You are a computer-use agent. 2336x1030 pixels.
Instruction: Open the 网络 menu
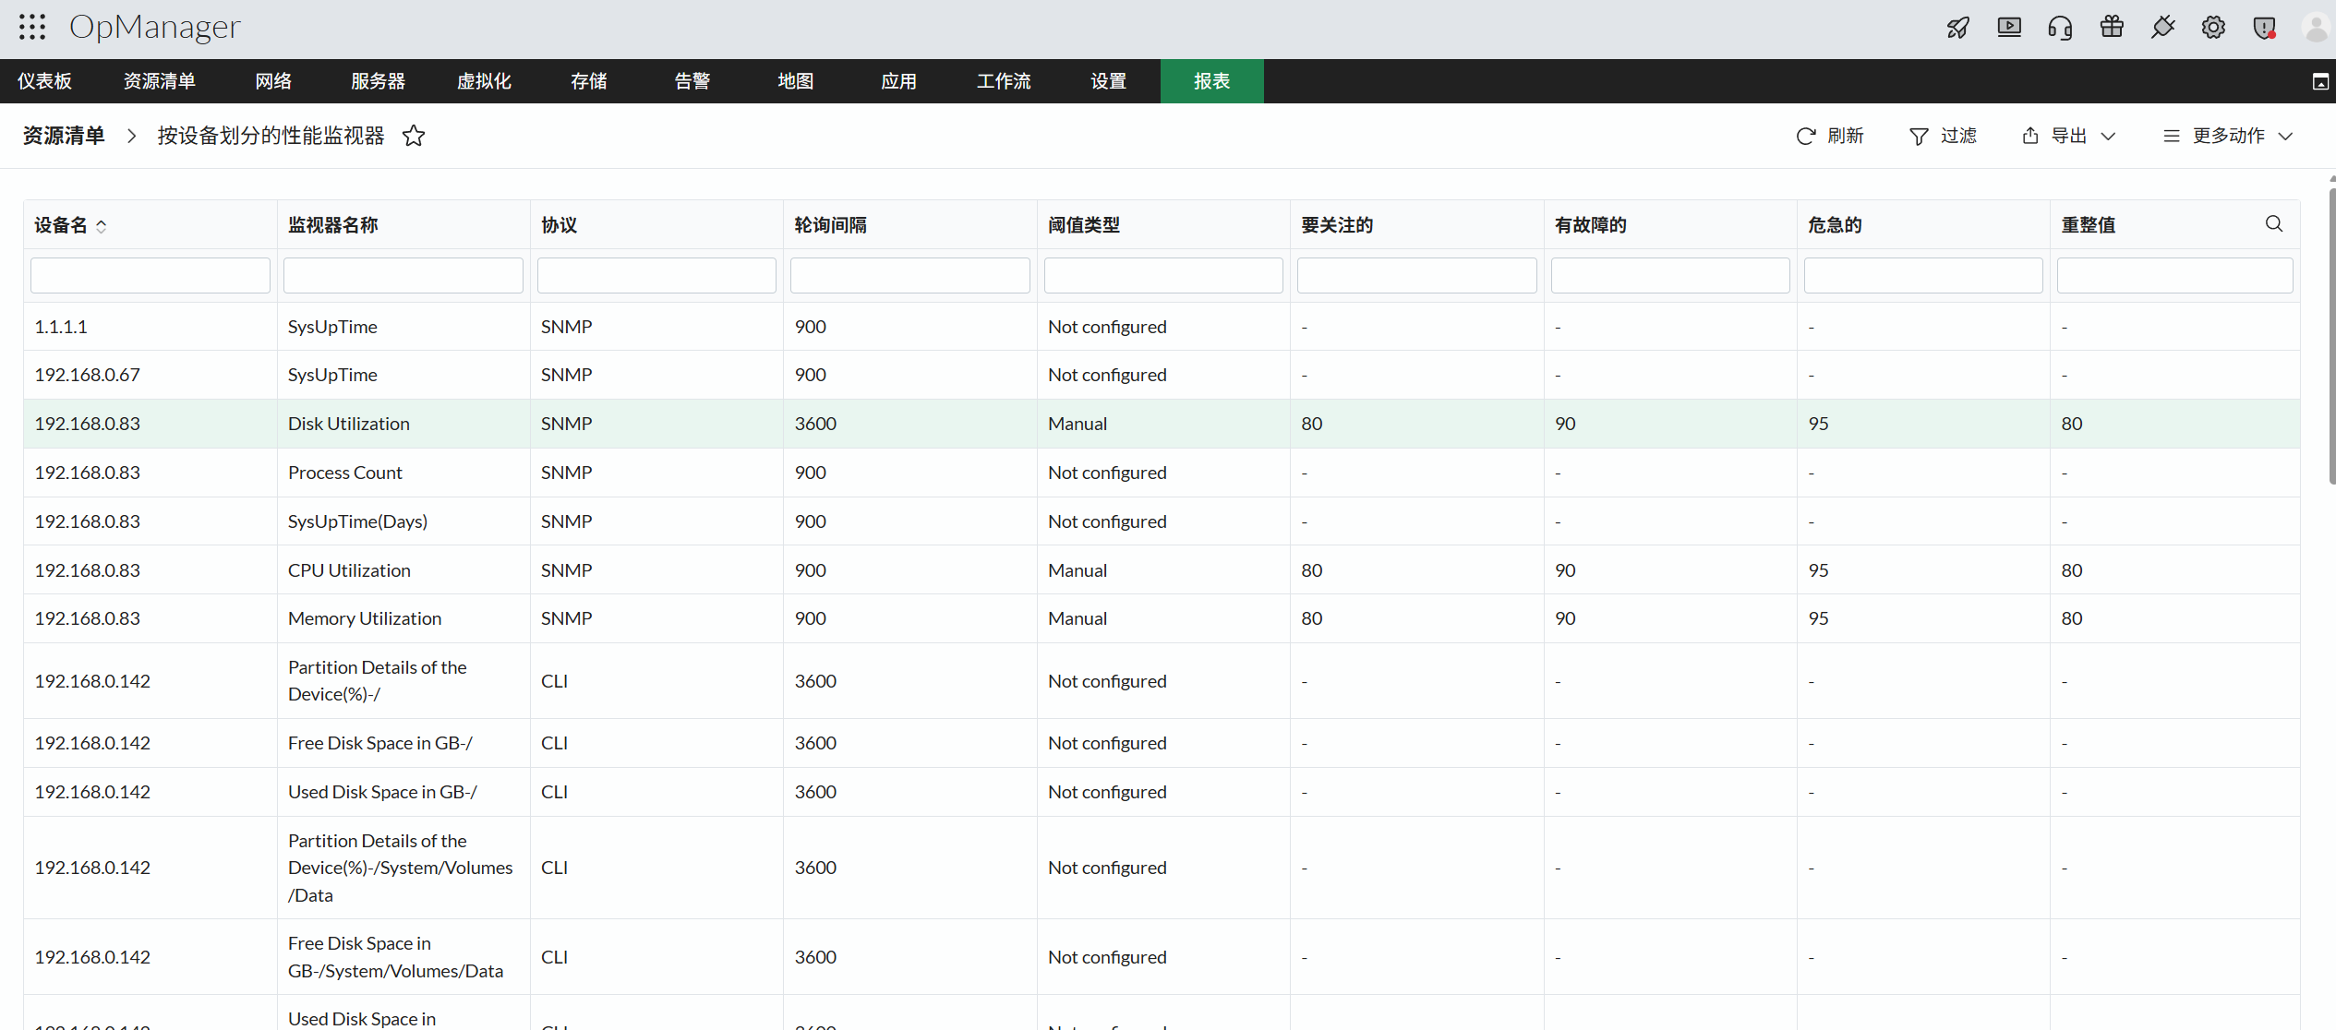(273, 81)
